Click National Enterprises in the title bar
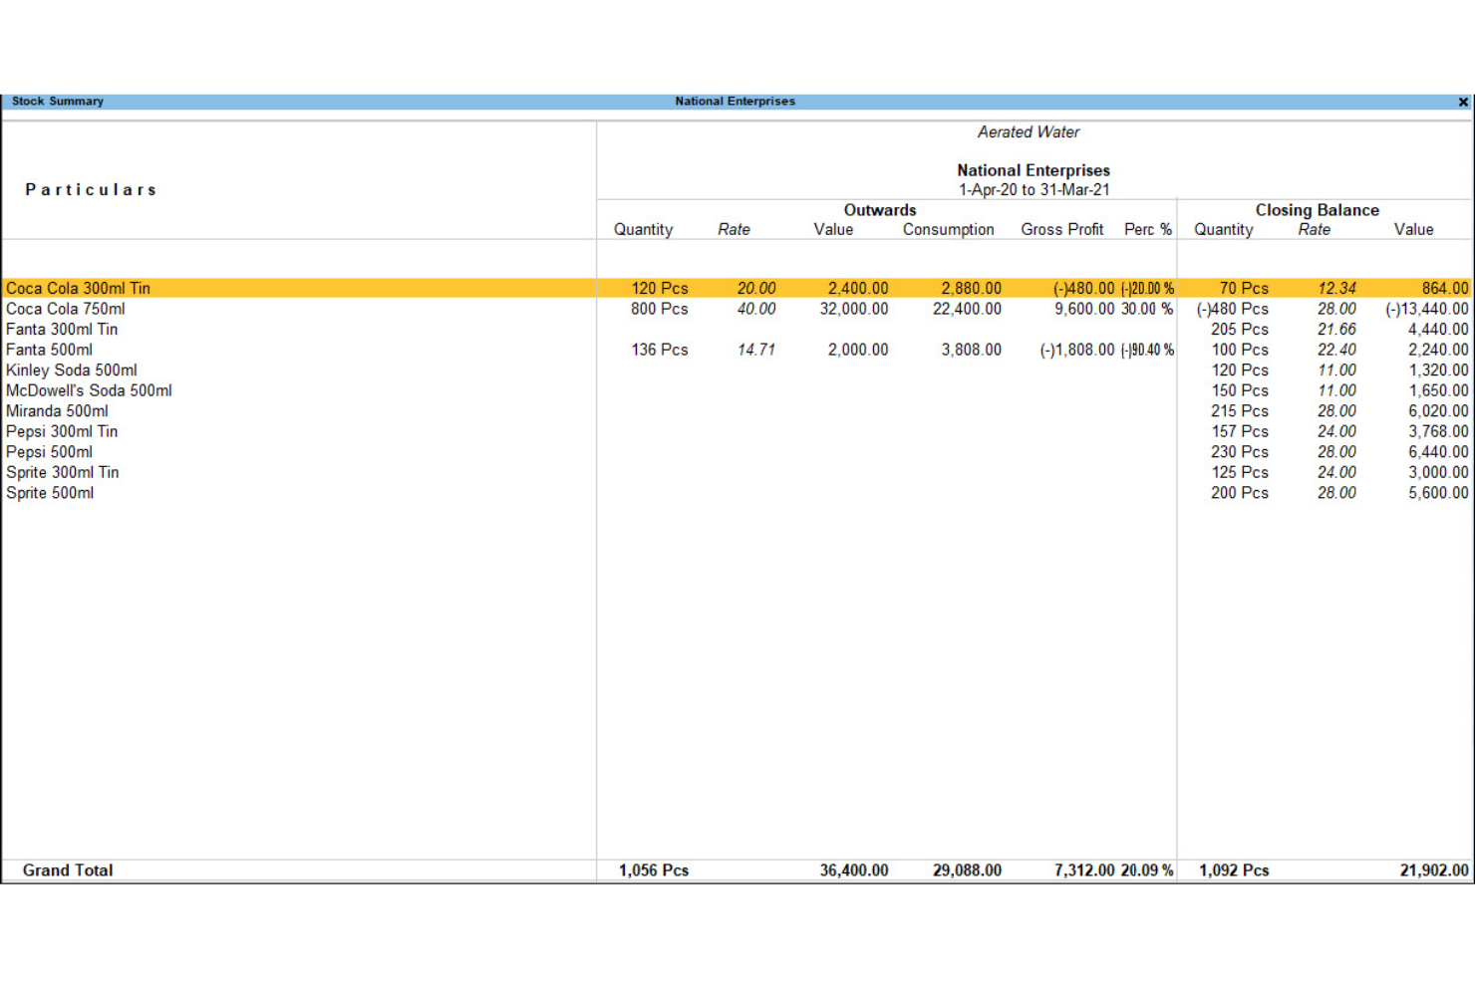 tap(735, 101)
